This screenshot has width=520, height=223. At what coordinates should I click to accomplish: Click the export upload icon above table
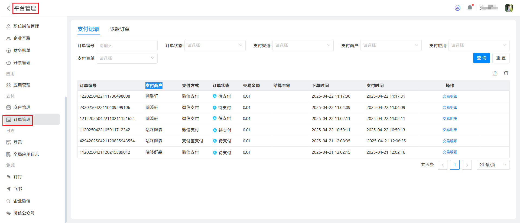495,73
